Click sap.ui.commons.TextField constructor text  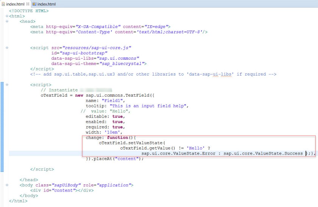118,95
